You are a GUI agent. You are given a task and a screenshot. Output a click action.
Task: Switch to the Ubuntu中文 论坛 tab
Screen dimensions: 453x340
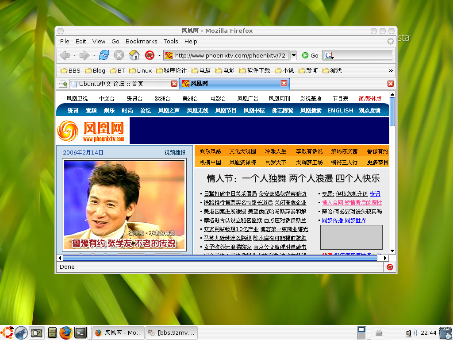(x=124, y=84)
